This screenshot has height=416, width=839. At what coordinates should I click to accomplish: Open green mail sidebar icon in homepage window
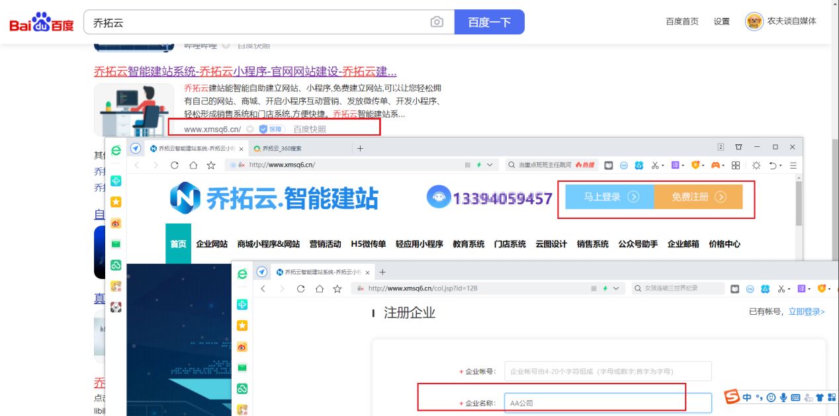pos(116,244)
